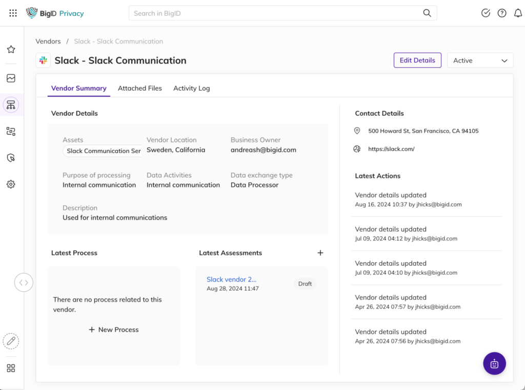Click the Edit Details button
The height and width of the screenshot is (390, 525).
[417, 60]
